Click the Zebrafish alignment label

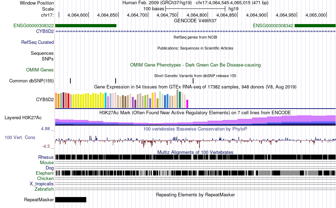[x=44, y=189]
